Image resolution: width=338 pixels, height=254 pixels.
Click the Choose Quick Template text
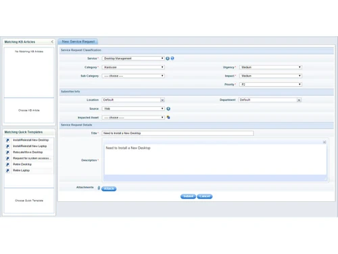(29, 200)
